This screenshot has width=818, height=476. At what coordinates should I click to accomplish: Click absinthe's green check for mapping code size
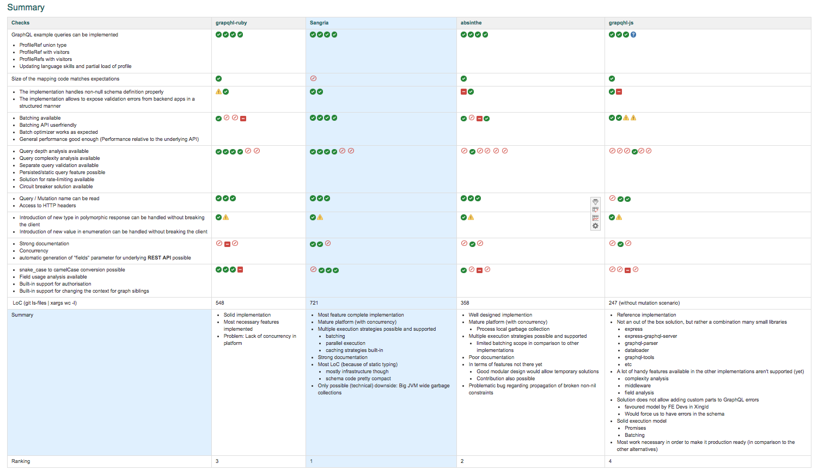pyautogui.click(x=463, y=78)
